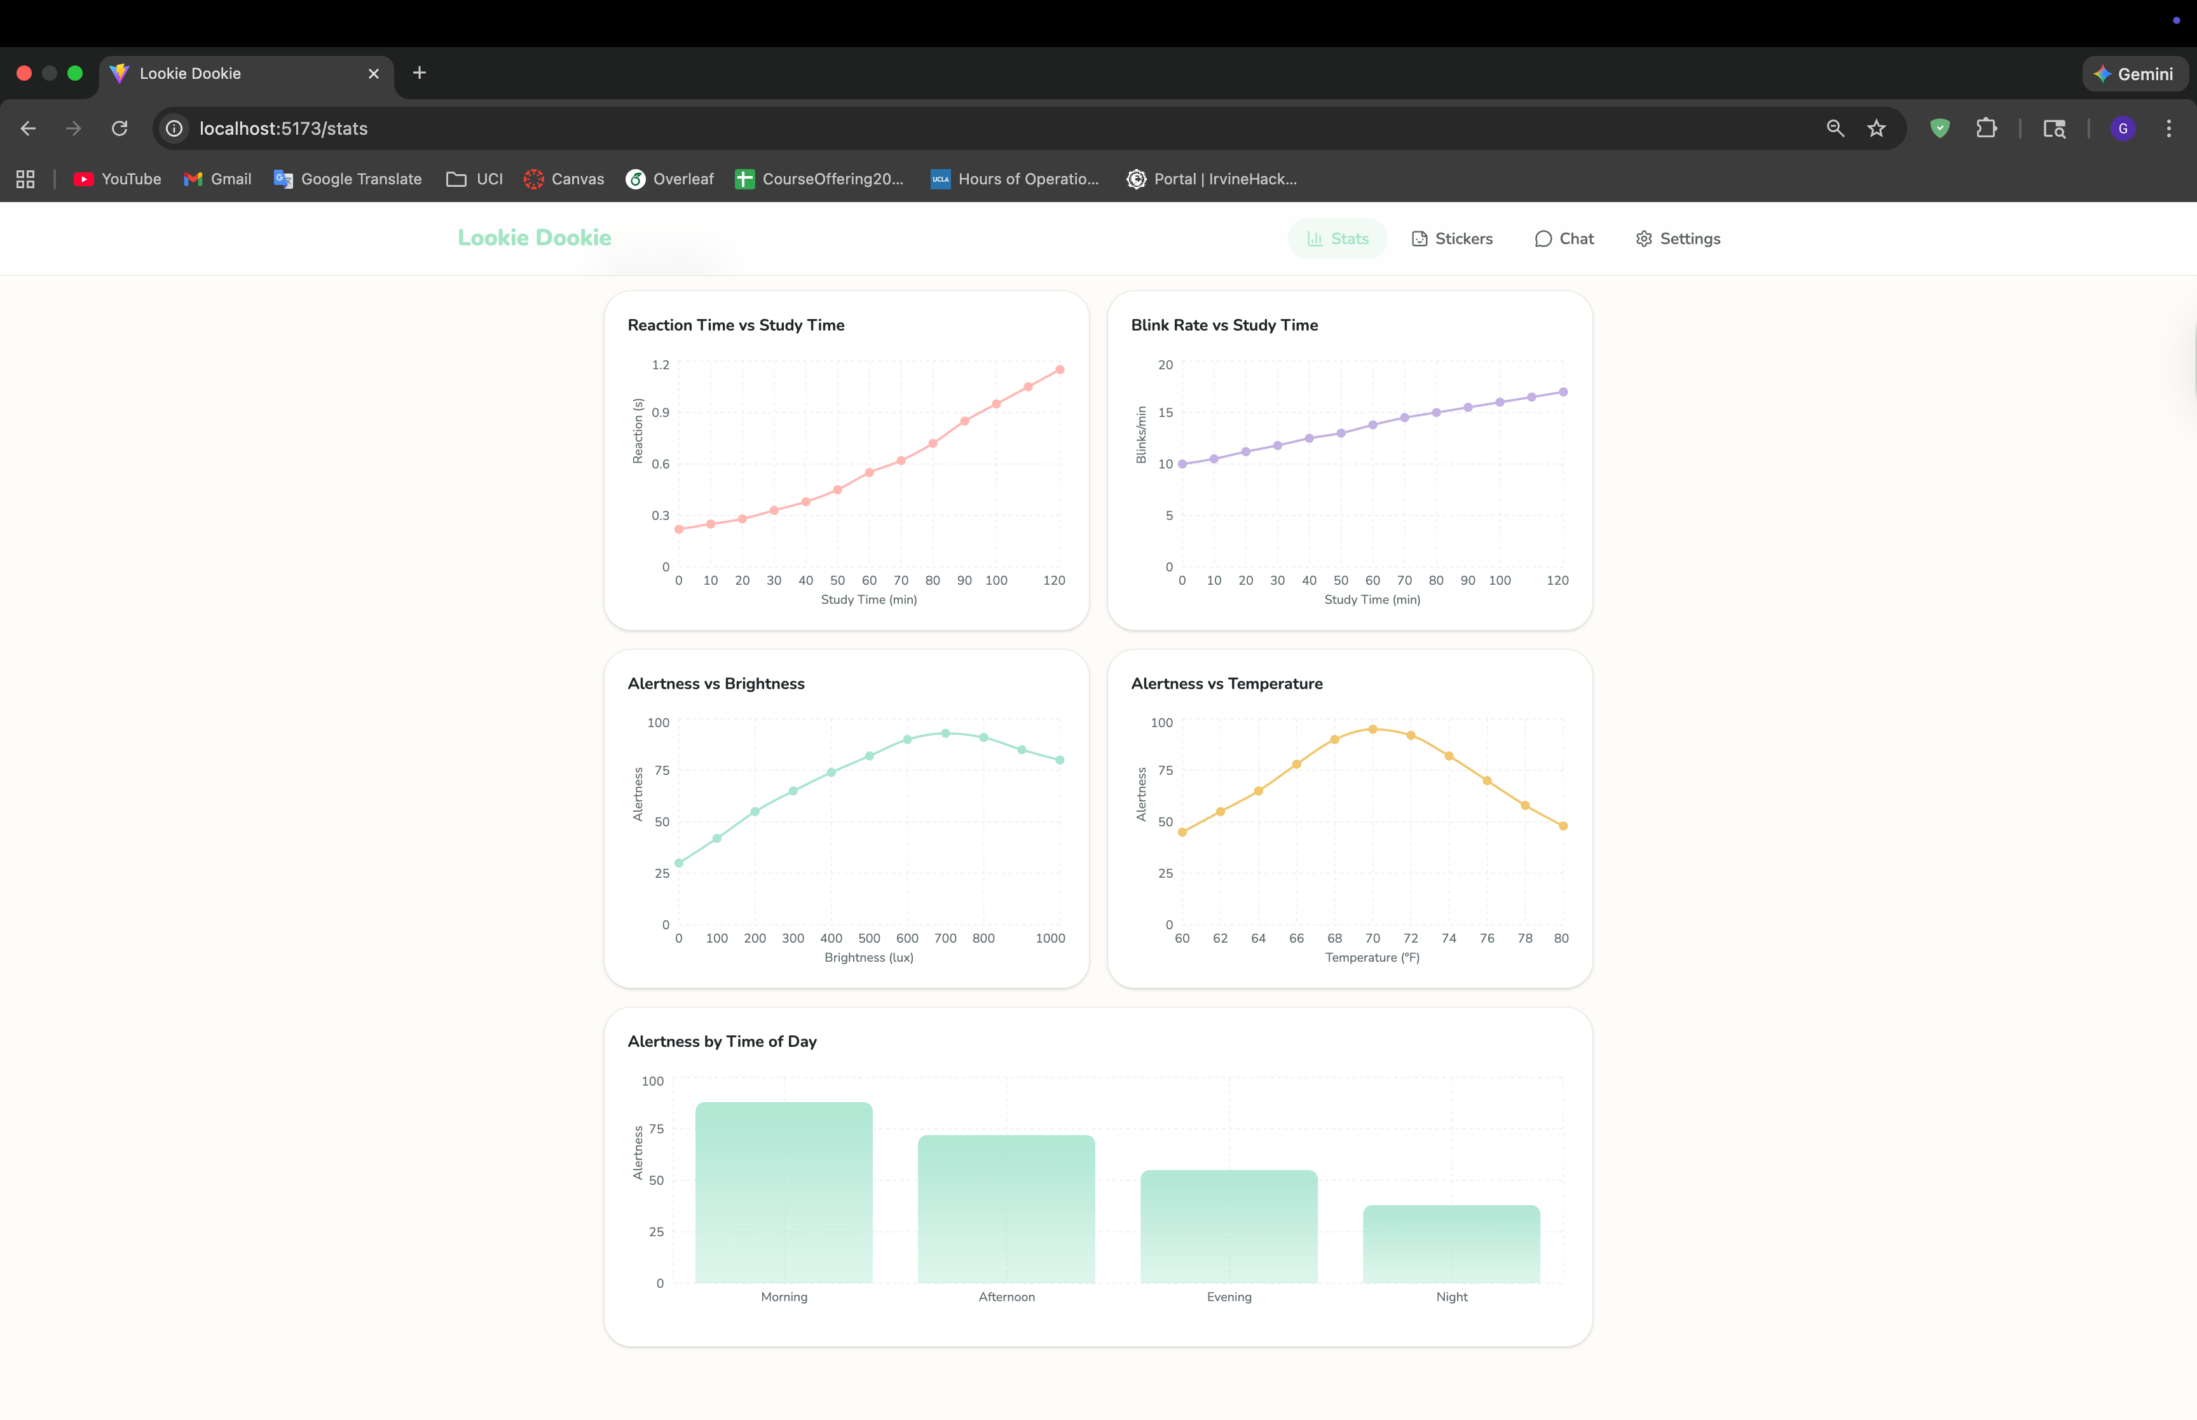Select the Stats nav item
The image size is (2197, 1420).
[x=1338, y=239]
